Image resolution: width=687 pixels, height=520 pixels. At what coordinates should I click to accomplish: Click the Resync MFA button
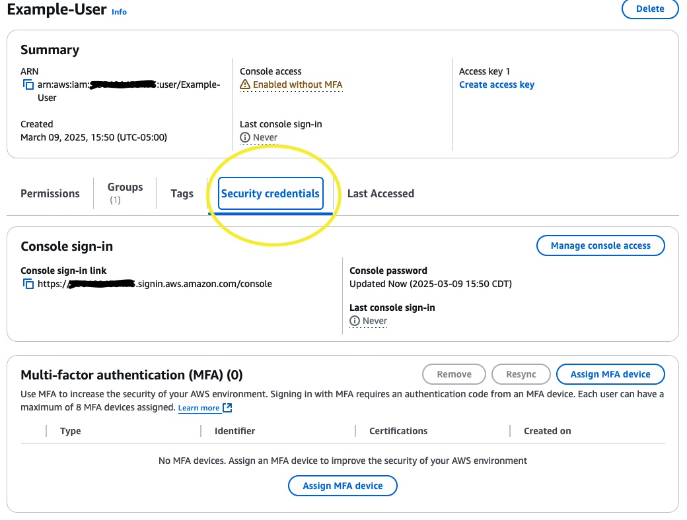521,374
